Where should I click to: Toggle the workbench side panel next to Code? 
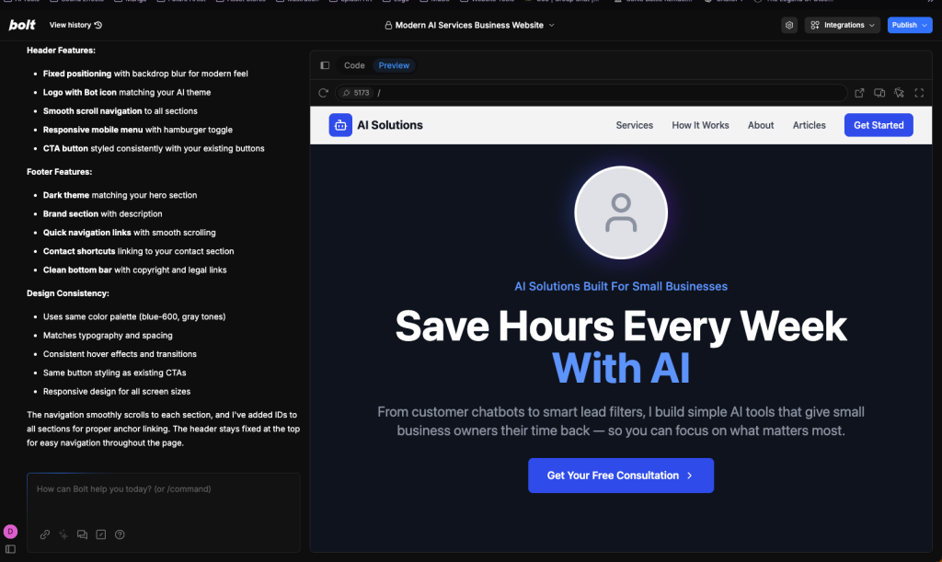tap(325, 65)
